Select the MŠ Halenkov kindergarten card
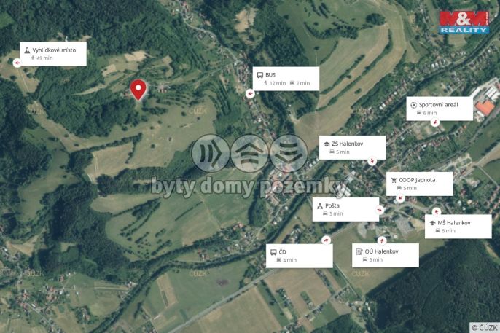Viewport: 500px width, 333px height. 458,227
